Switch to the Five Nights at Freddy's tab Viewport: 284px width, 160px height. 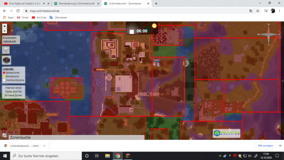[24, 3]
